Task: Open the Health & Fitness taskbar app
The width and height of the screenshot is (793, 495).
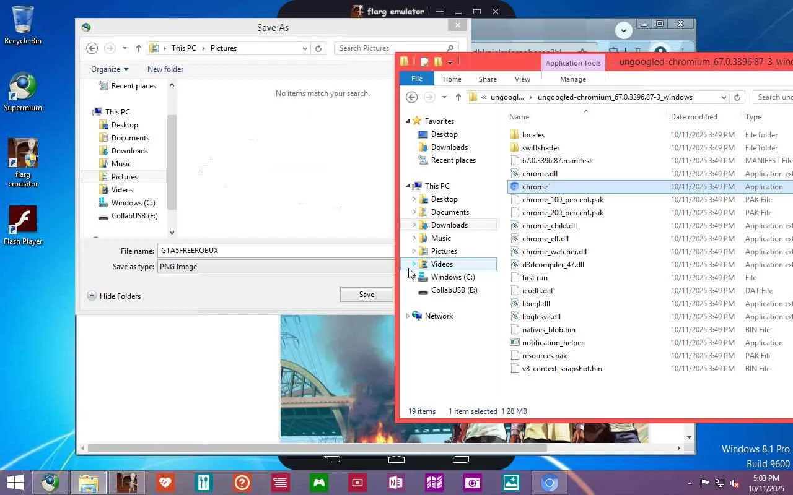Action: click(x=165, y=483)
